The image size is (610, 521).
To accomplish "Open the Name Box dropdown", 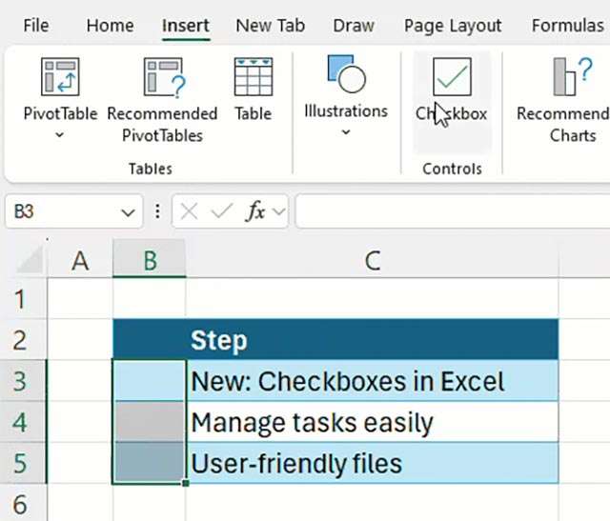I will point(128,212).
